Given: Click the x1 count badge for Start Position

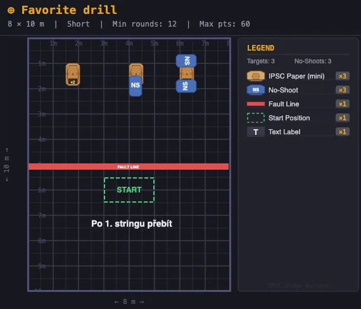Looking at the screenshot, I should 343,118.
